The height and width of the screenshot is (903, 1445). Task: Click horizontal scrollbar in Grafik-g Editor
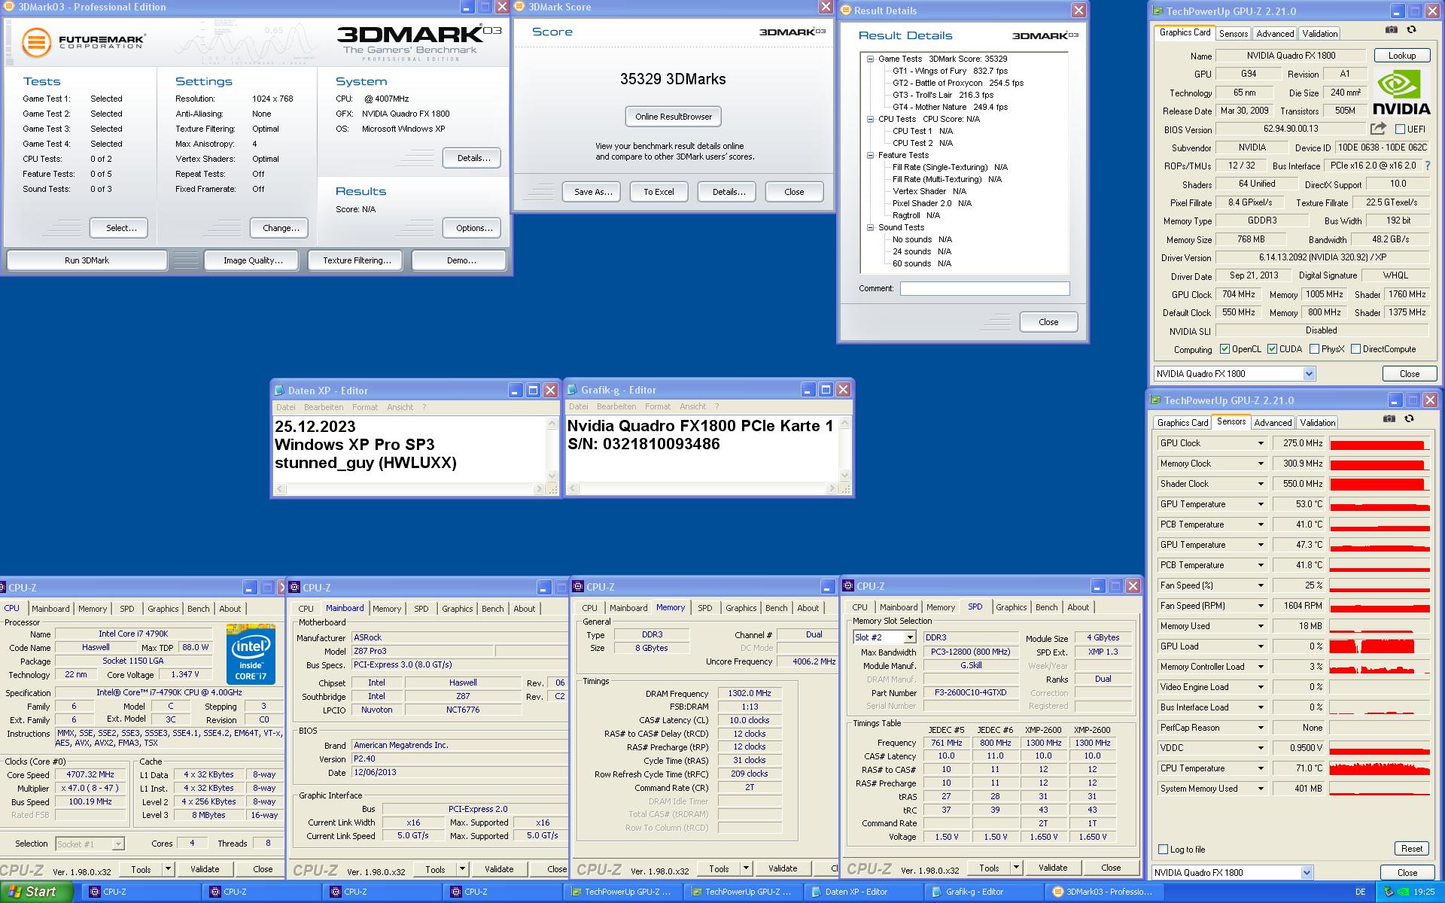point(703,488)
